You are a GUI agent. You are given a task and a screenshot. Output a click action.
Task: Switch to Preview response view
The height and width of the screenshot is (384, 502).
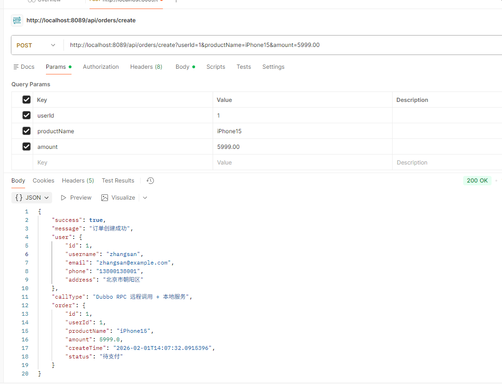tap(76, 198)
